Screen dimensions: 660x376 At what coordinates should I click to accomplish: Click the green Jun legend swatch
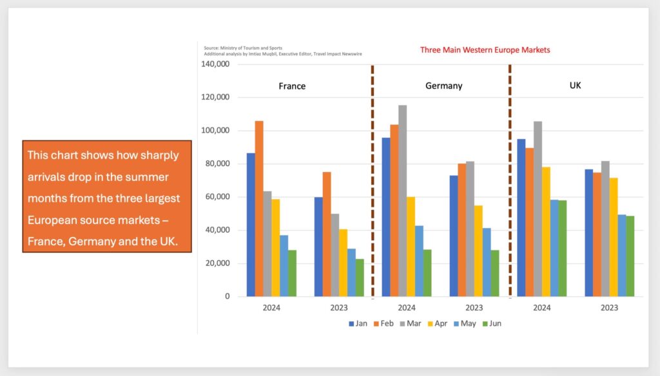[482, 324]
